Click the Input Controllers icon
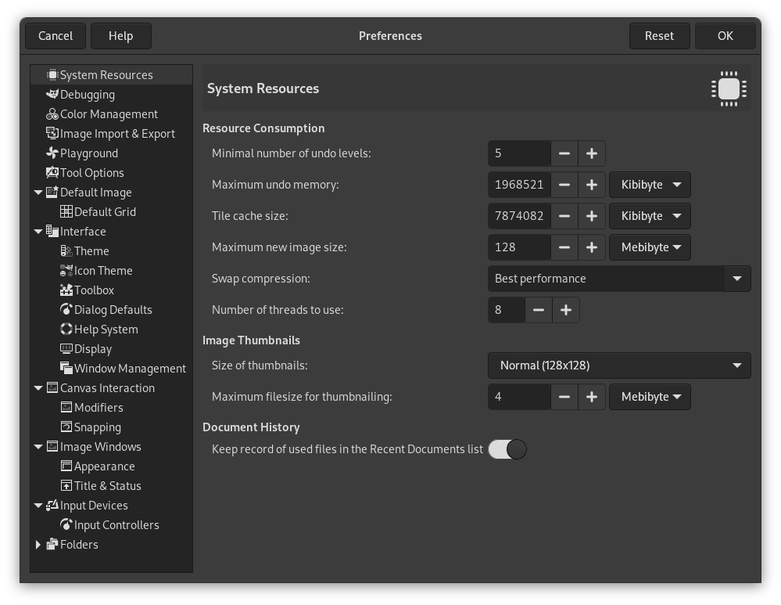The image size is (781, 605). click(x=66, y=524)
